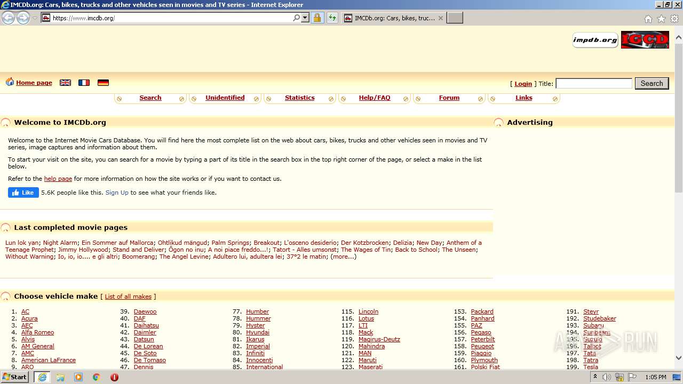Click the page scrollbar down arrow
This screenshot has width=683, height=384.
(679, 358)
